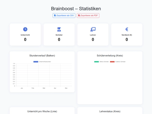Click the Lehrerstatus (Kreis) title
Screen dimensions: 152x114
tap(110, 111)
